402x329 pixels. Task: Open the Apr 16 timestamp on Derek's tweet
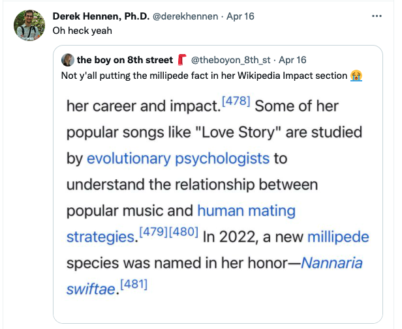240,16
